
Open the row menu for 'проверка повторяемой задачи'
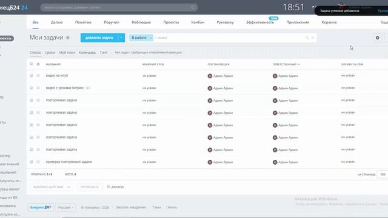click(x=38, y=162)
